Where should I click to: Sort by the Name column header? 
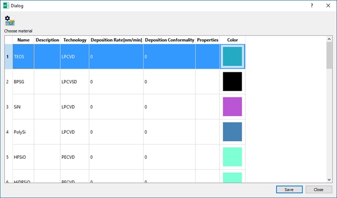tap(23, 40)
